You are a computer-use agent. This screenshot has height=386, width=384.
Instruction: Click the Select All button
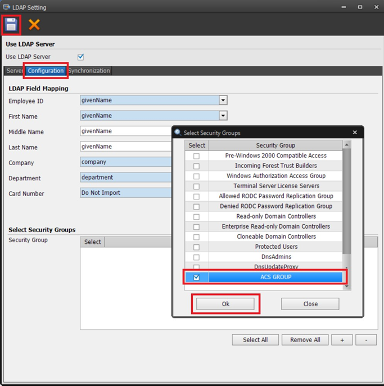(x=255, y=340)
